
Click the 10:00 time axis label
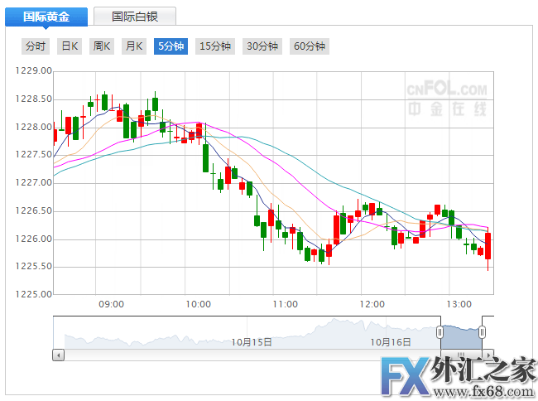point(199,304)
